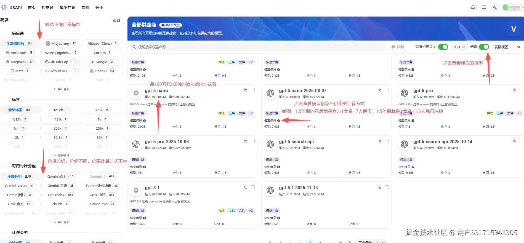Screen dimensions: 524x243
Task: Click the 倍率信息 help icon on gpt-5-nano-2025-08-07 card
Action: [279, 121]
